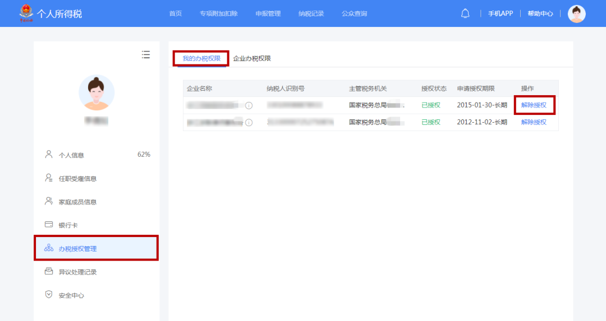Screen dimensions: 606x321
Task: Click the 个人所得税 logo emblem
Action: click(x=26, y=13)
